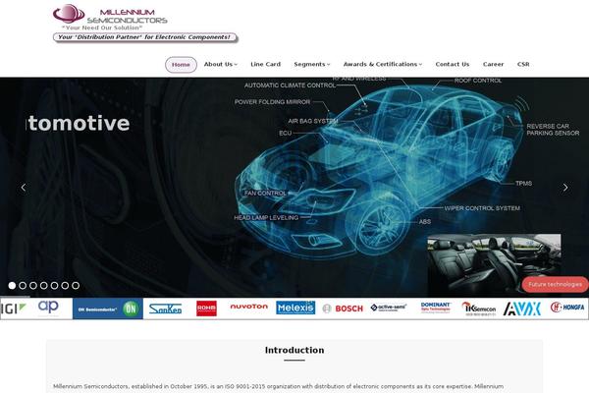Click the Hongfa brand logo

pyautogui.click(x=567, y=308)
